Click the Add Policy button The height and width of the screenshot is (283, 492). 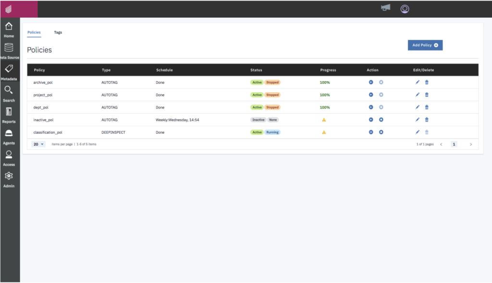click(425, 45)
